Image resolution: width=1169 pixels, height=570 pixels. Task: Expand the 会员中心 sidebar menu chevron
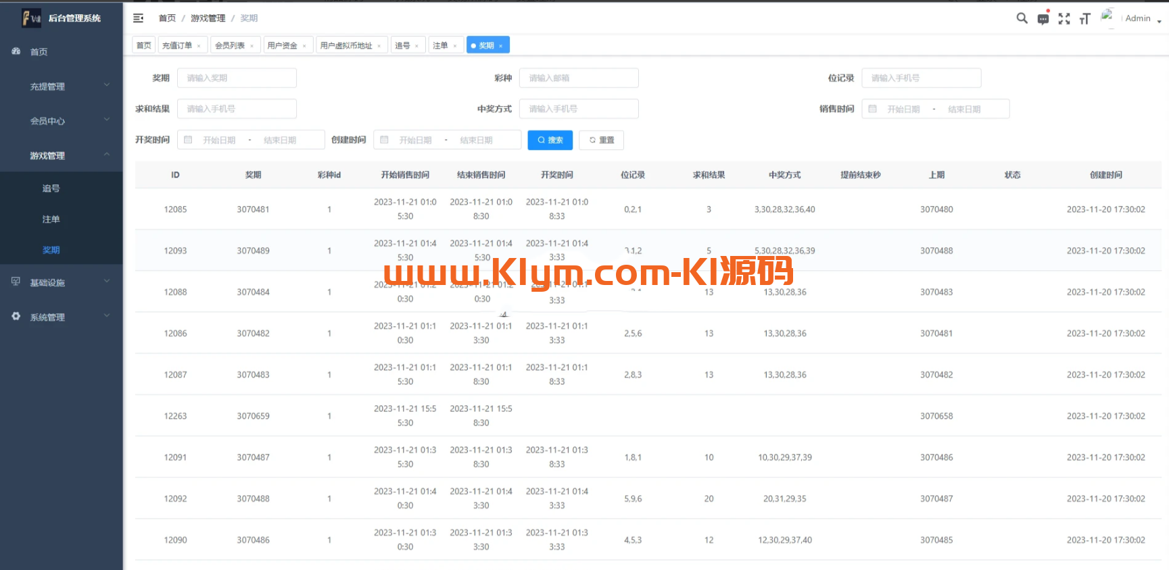(107, 120)
